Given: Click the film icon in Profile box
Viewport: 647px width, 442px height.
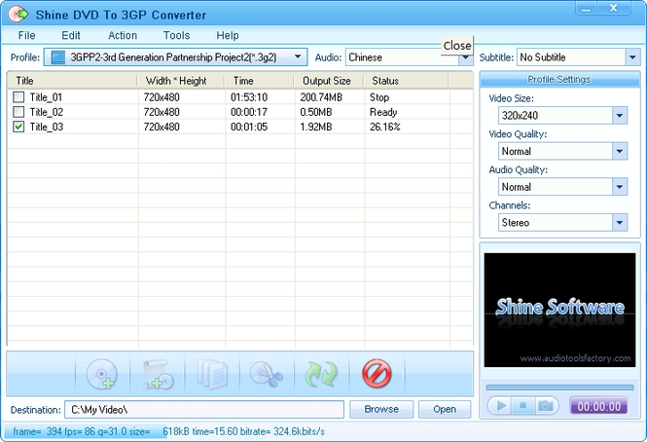Looking at the screenshot, I should [x=58, y=57].
